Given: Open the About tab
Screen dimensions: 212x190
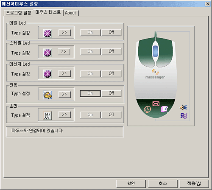Looking at the screenshot, I should [x=70, y=13].
